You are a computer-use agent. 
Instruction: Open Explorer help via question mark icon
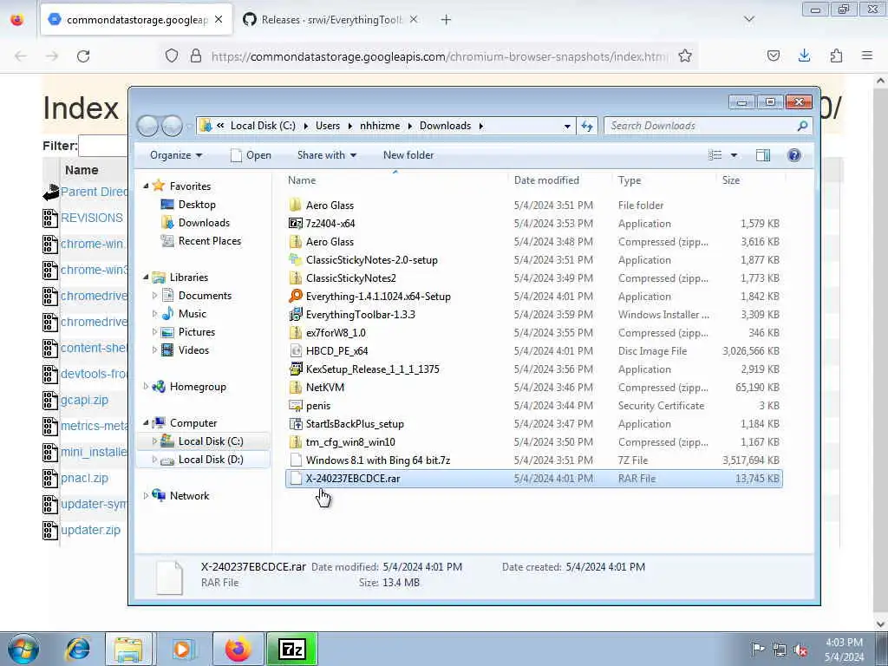coord(794,155)
